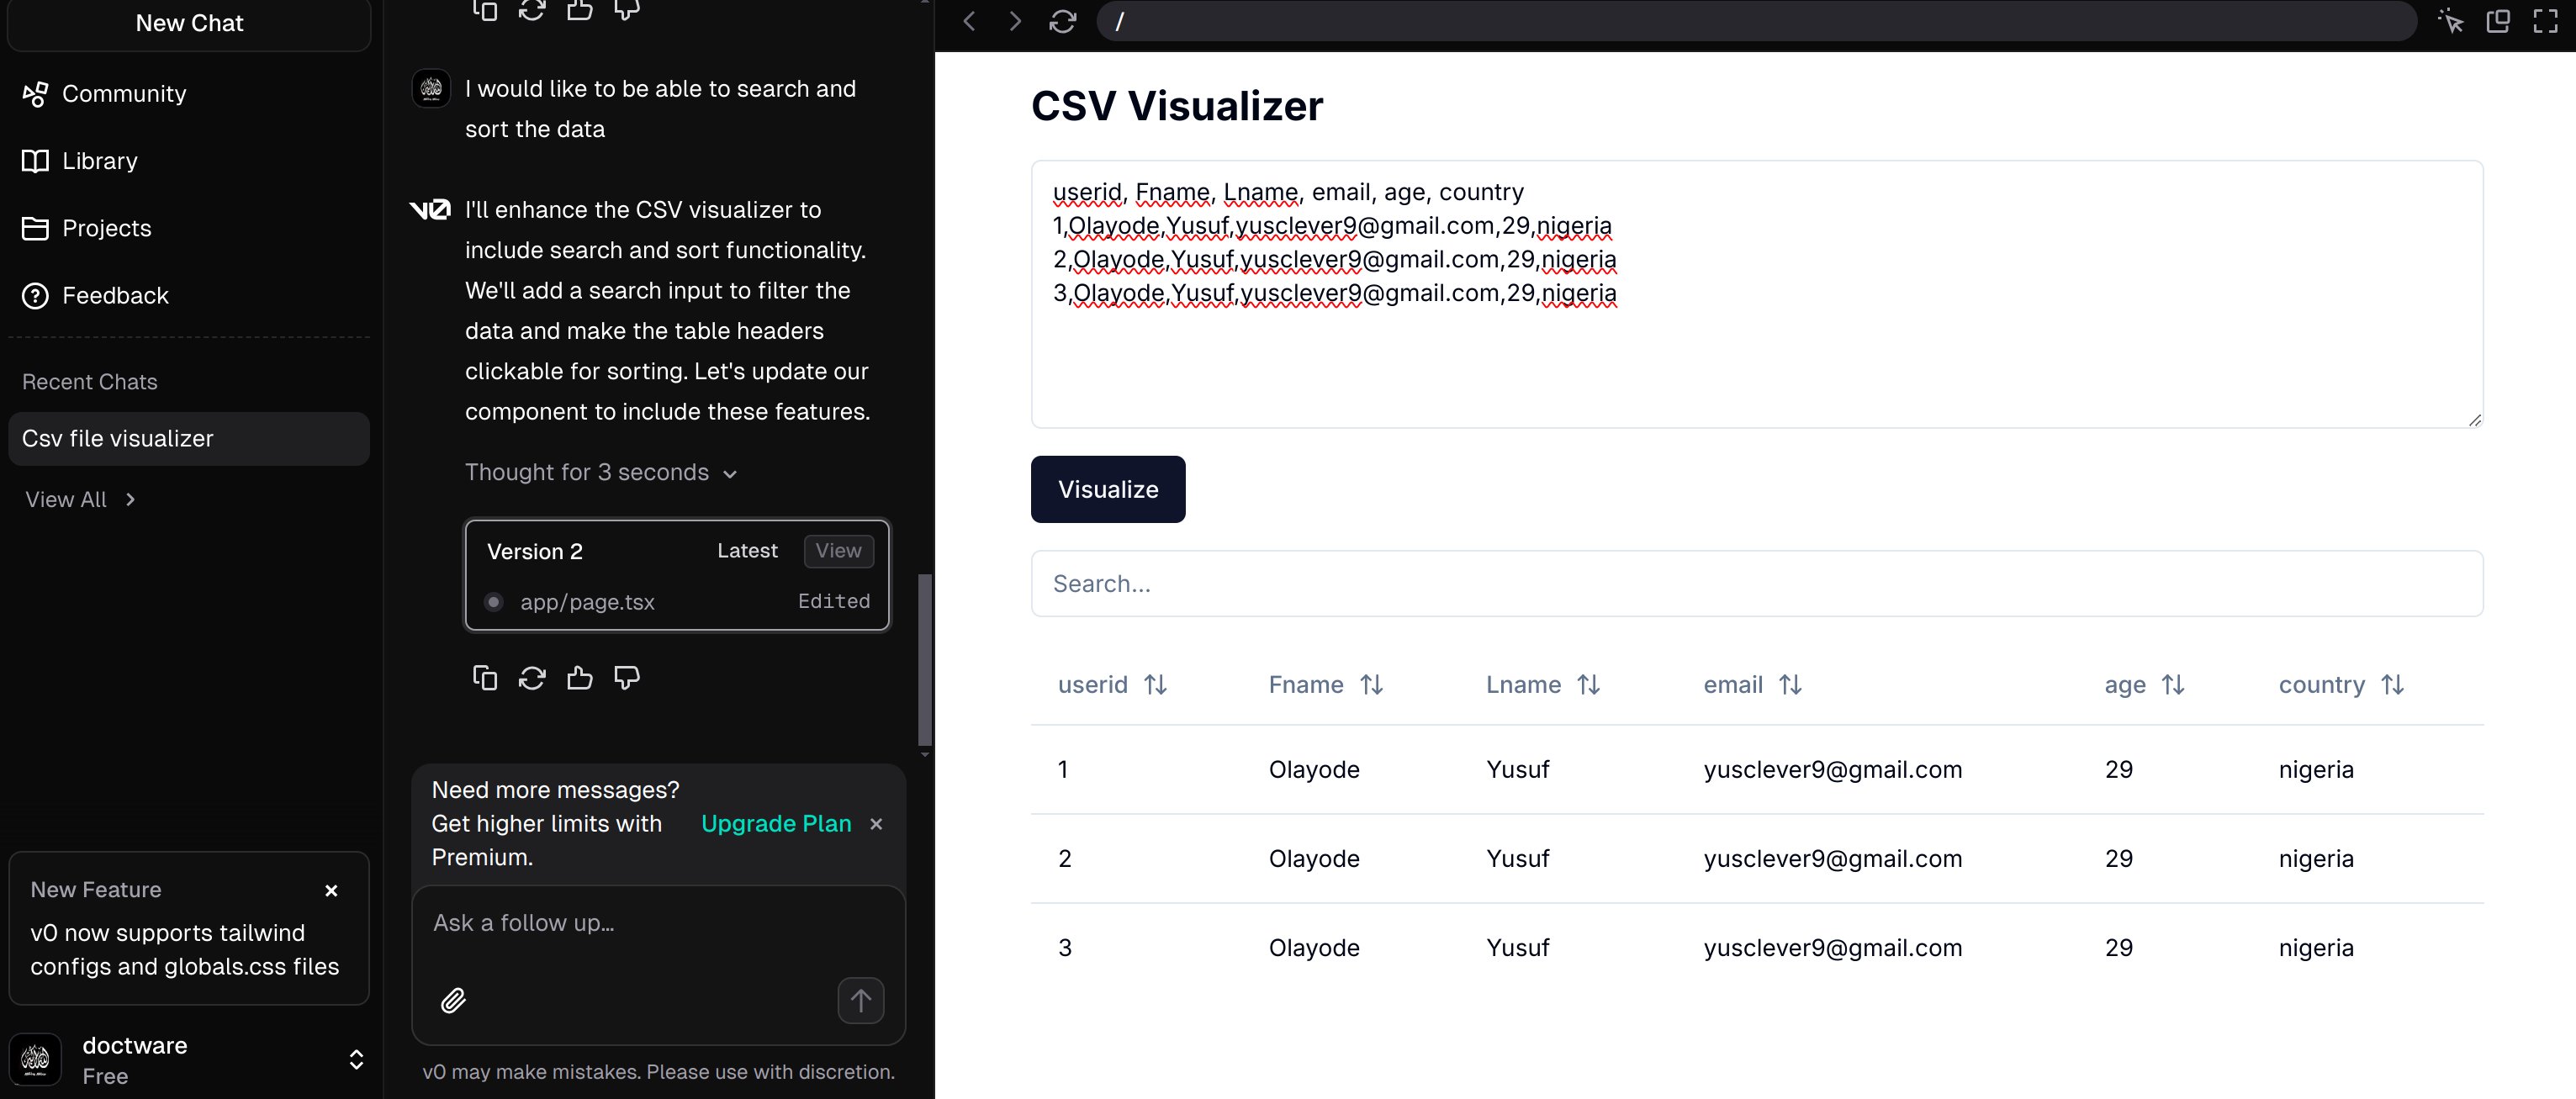Copy the v0 response using copy icon
The height and width of the screenshot is (1099, 2576).
click(x=485, y=678)
